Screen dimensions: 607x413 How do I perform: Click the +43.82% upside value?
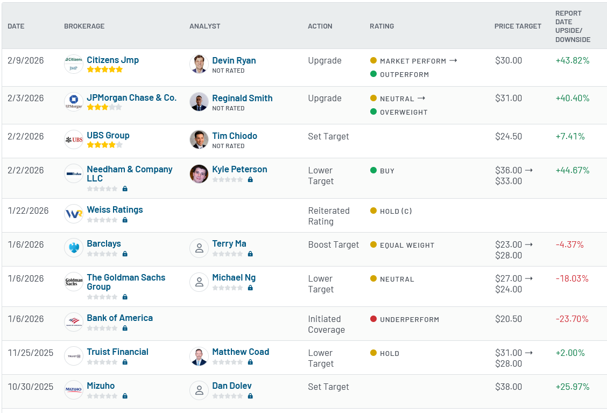[x=573, y=60]
